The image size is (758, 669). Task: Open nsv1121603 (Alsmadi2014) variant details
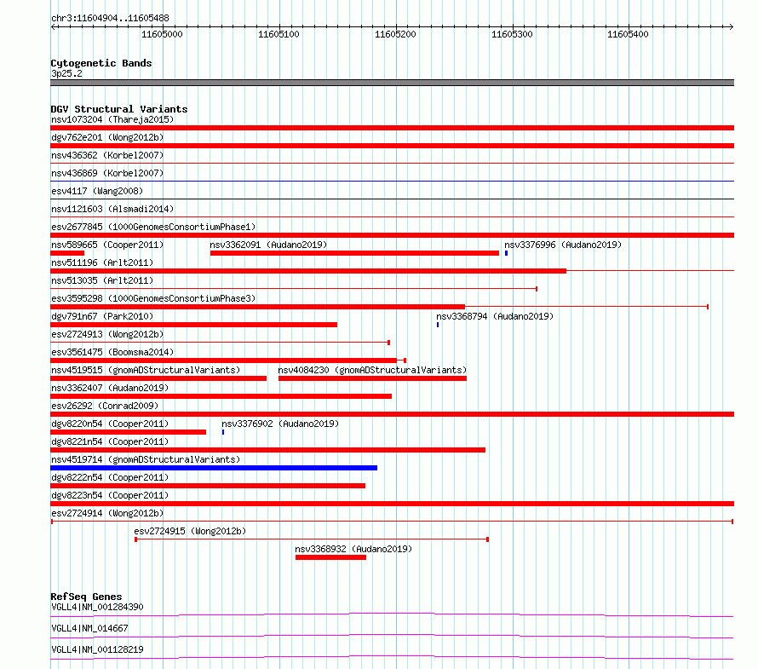(x=112, y=209)
